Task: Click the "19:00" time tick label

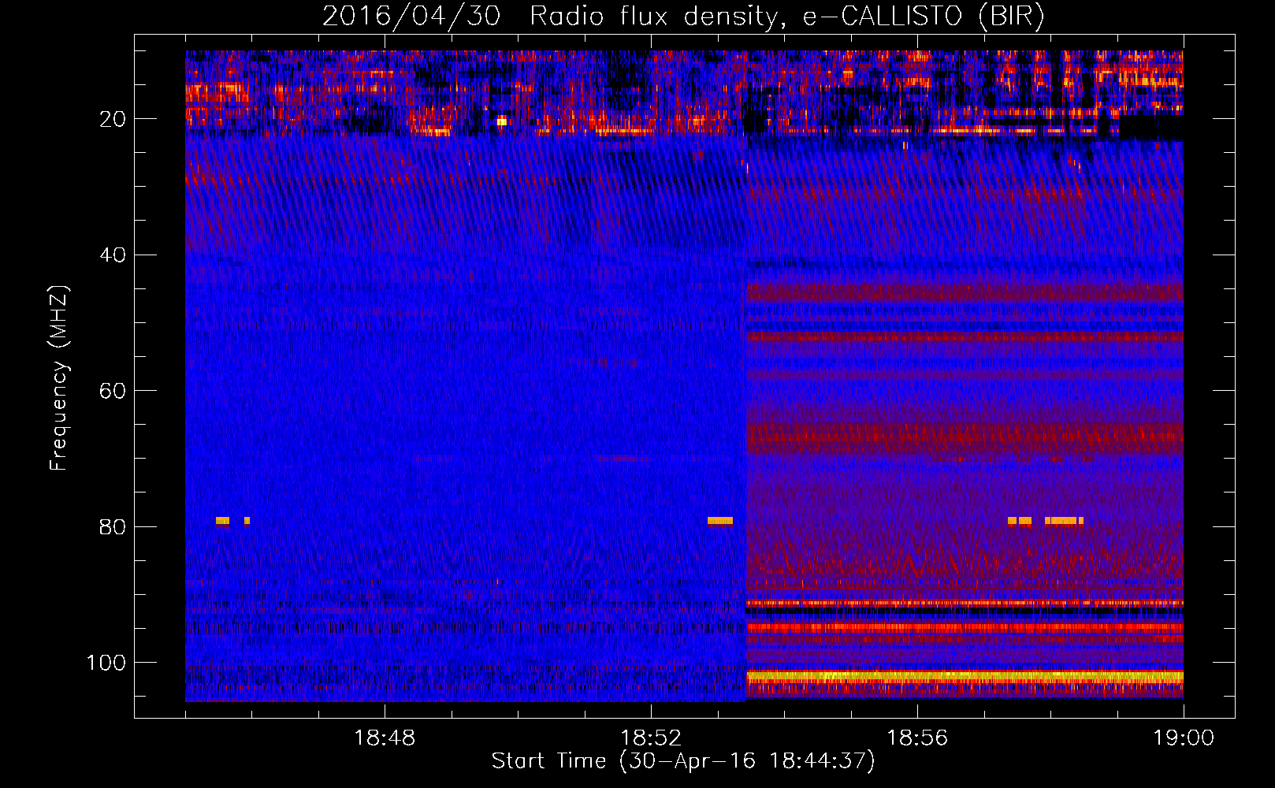Action: point(1184,738)
